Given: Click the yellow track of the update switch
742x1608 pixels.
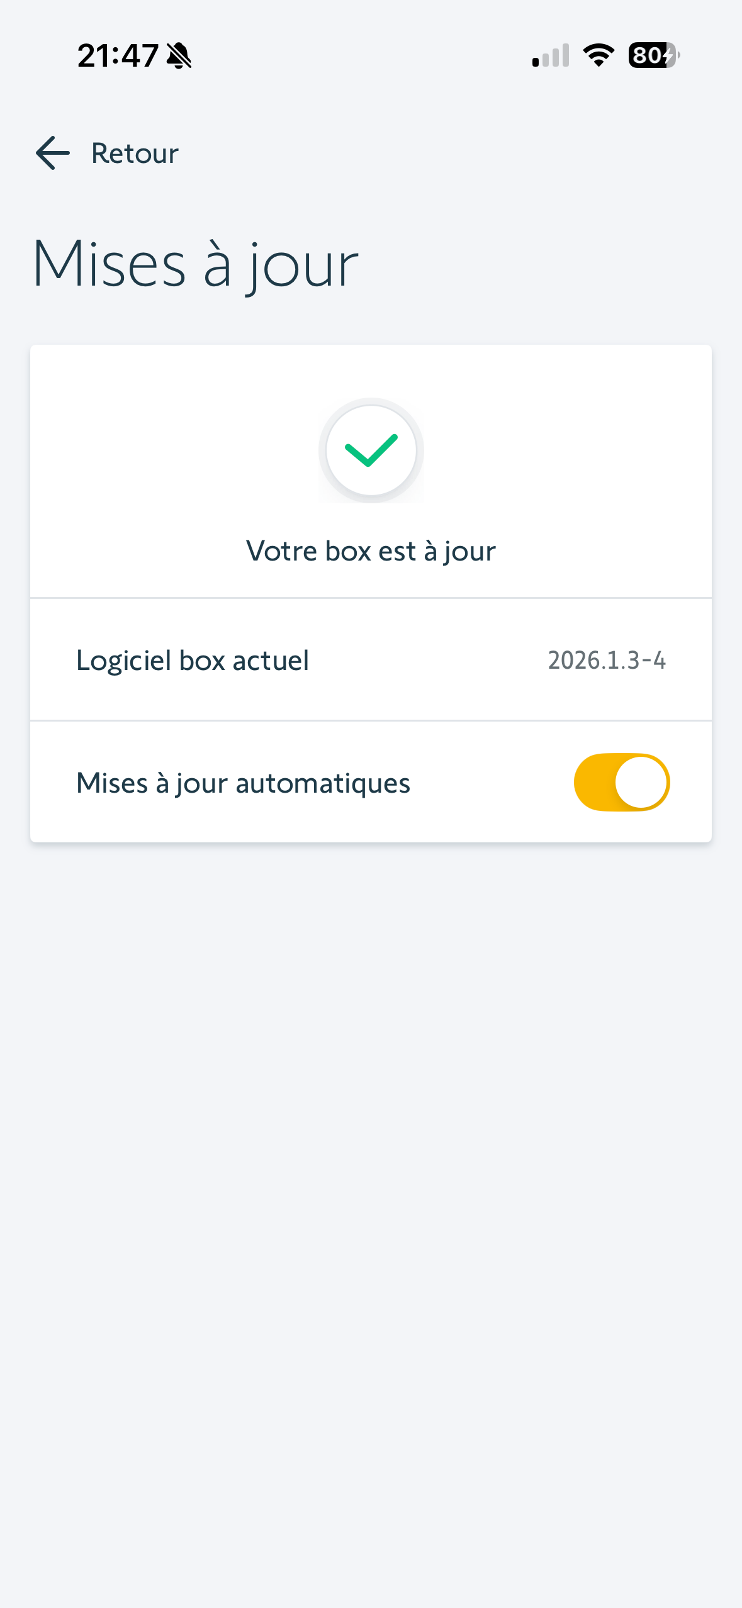Looking at the screenshot, I should (593, 782).
